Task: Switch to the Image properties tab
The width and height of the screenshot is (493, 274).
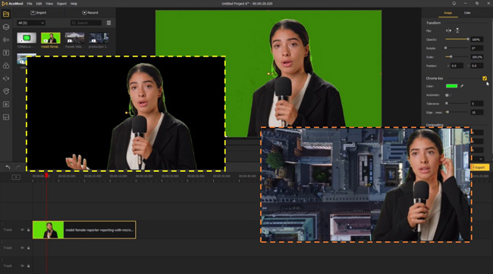Action: [448, 13]
